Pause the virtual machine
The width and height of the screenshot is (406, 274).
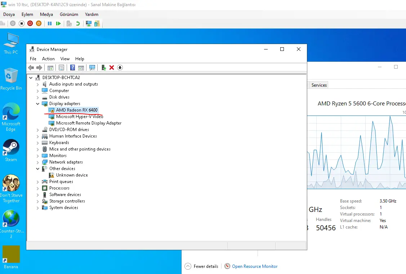[x=50, y=23]
